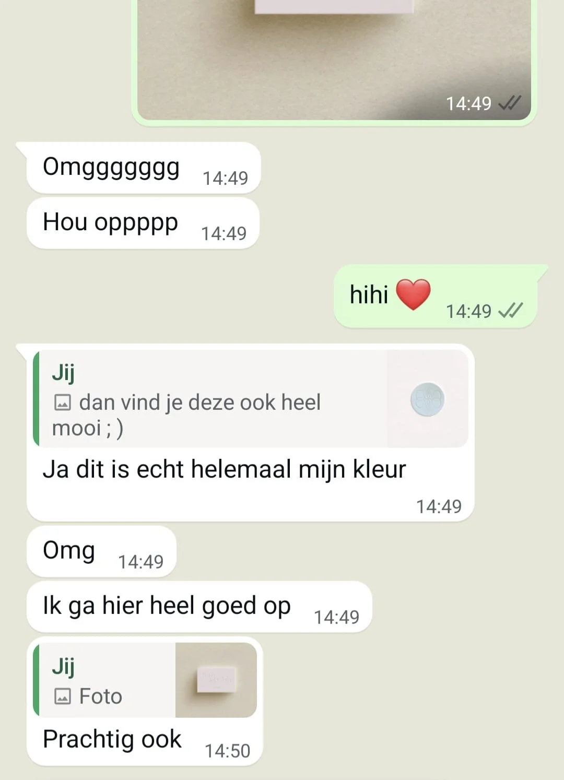Open the sent photo at top
Viewport: 564px width, 780px height.
[334, 58]
